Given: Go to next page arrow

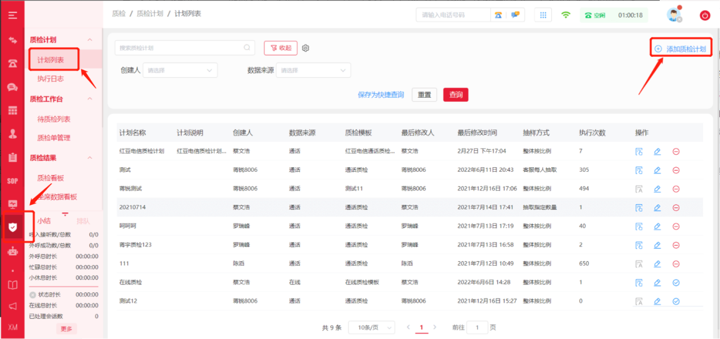Looking at the screenshot, I should click(x=435, y=328).
